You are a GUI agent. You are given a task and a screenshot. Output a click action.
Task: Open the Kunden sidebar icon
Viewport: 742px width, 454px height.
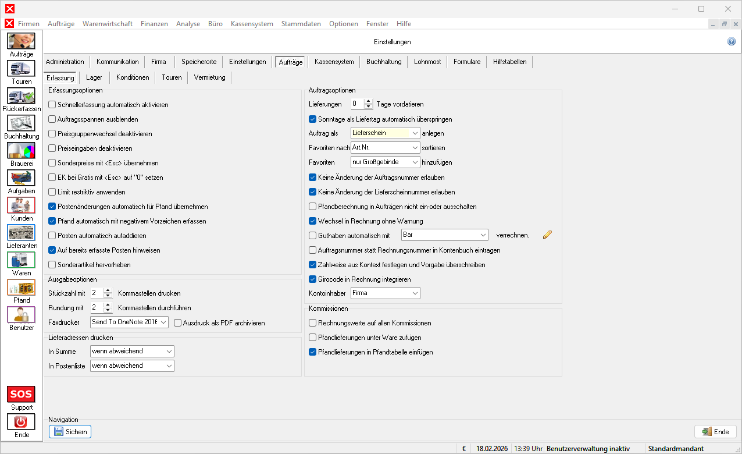pos(21,205)
